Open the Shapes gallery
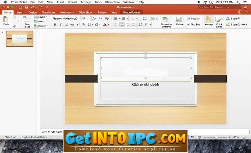This screenshot has width=251, height=153. click(193, 19)
